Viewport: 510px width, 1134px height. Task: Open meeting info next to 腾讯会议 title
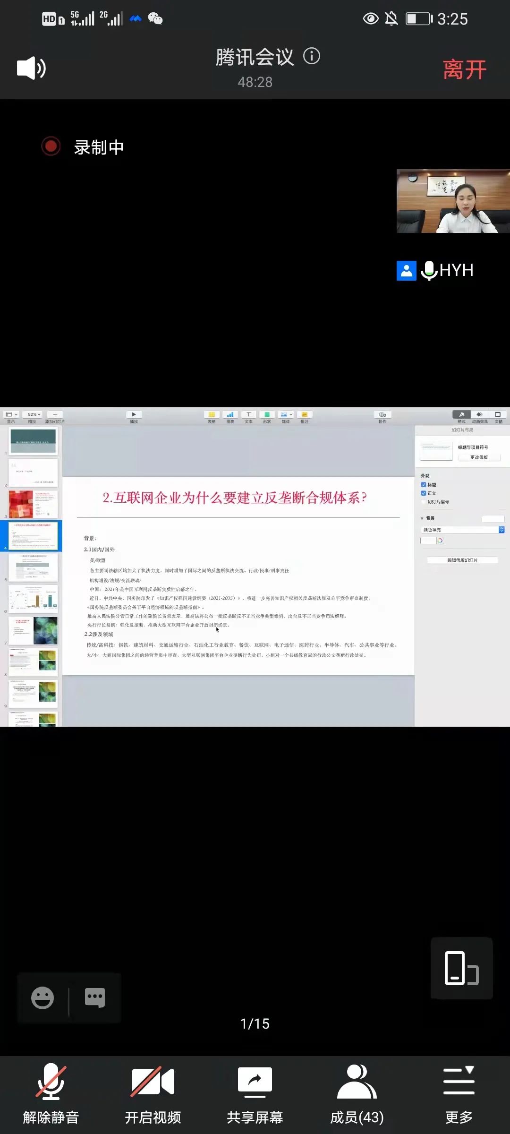pyautogui.click(x=312, y=56)
